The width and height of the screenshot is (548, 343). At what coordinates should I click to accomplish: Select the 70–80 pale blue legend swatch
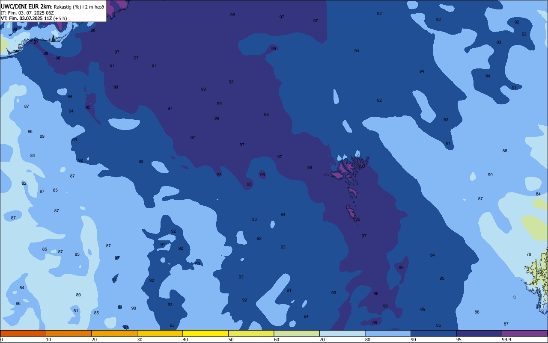342,333
